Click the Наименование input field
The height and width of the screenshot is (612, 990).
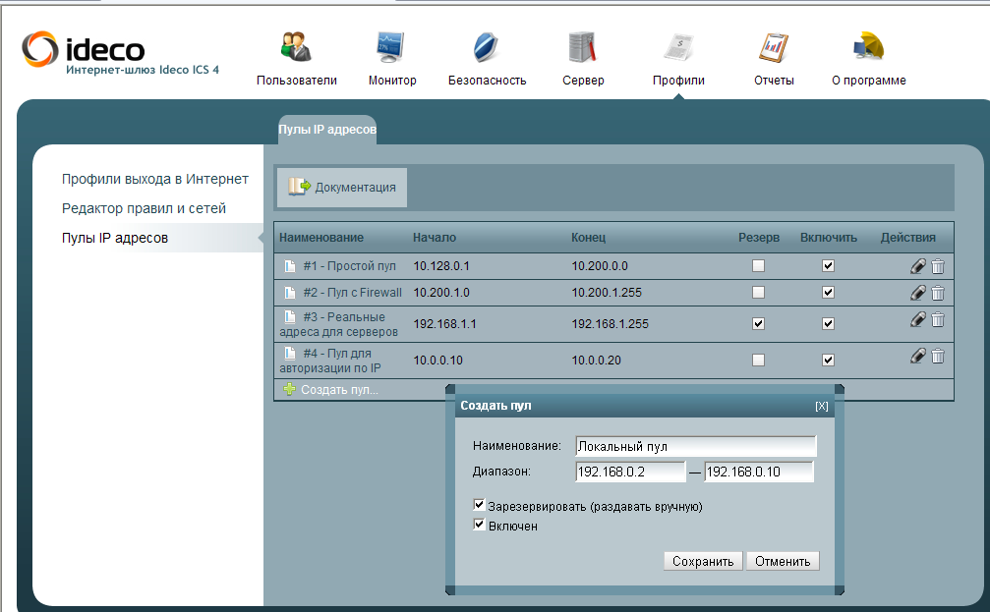pos(695,446)
